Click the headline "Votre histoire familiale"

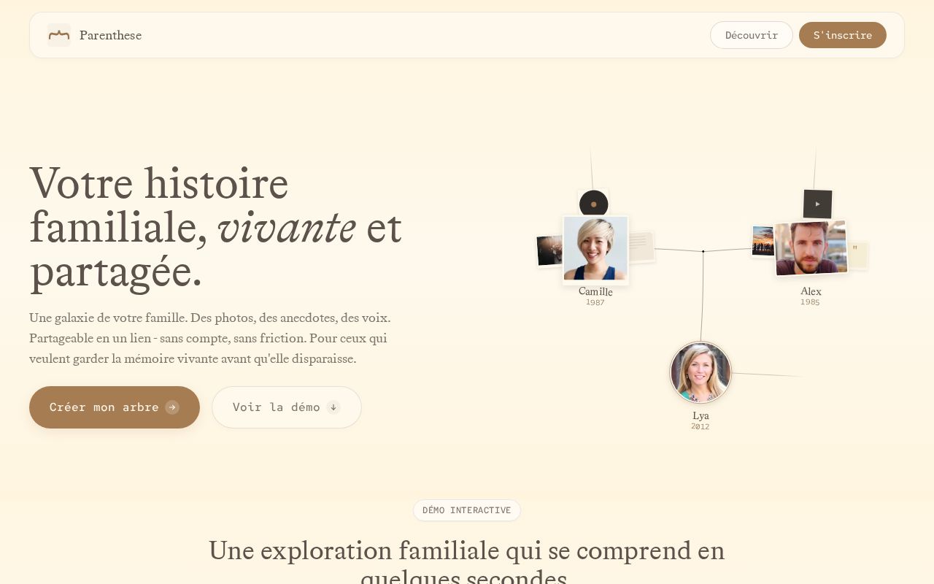(216, 227)
